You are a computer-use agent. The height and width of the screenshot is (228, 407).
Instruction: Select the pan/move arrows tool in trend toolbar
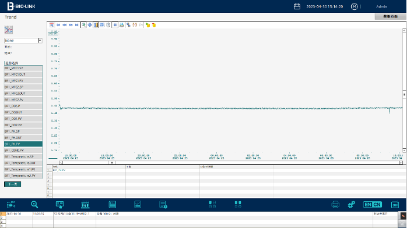(90, 25)
